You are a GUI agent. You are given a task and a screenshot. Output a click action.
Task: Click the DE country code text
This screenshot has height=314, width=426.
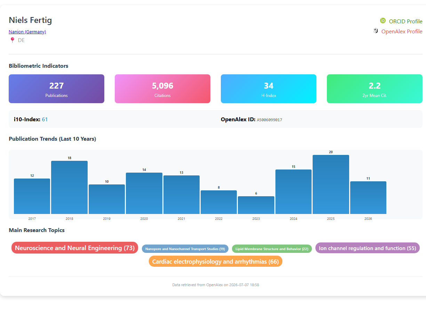coord(21,40)
